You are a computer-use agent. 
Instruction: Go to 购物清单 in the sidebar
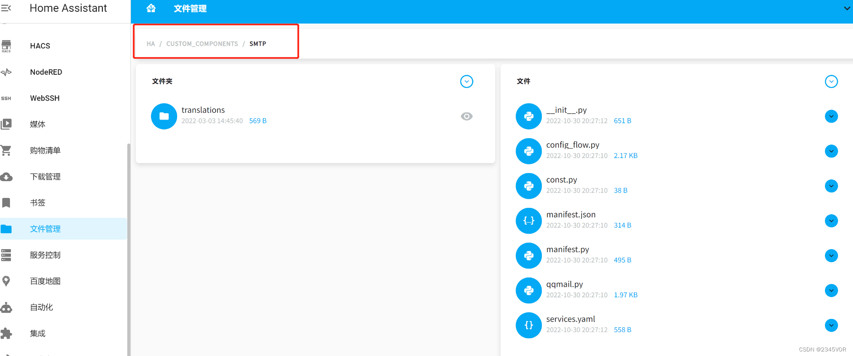(x=63, y=150)
